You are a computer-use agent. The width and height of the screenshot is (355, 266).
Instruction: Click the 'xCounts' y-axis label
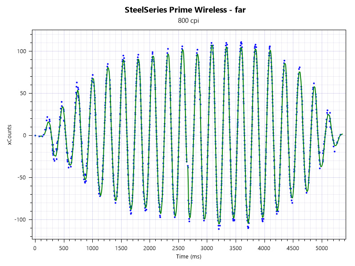(x=9, y=135)
